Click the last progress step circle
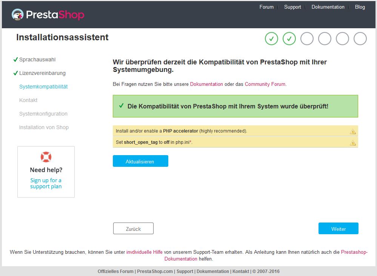Viewport: 377px width, 276px height. (360, 38)
